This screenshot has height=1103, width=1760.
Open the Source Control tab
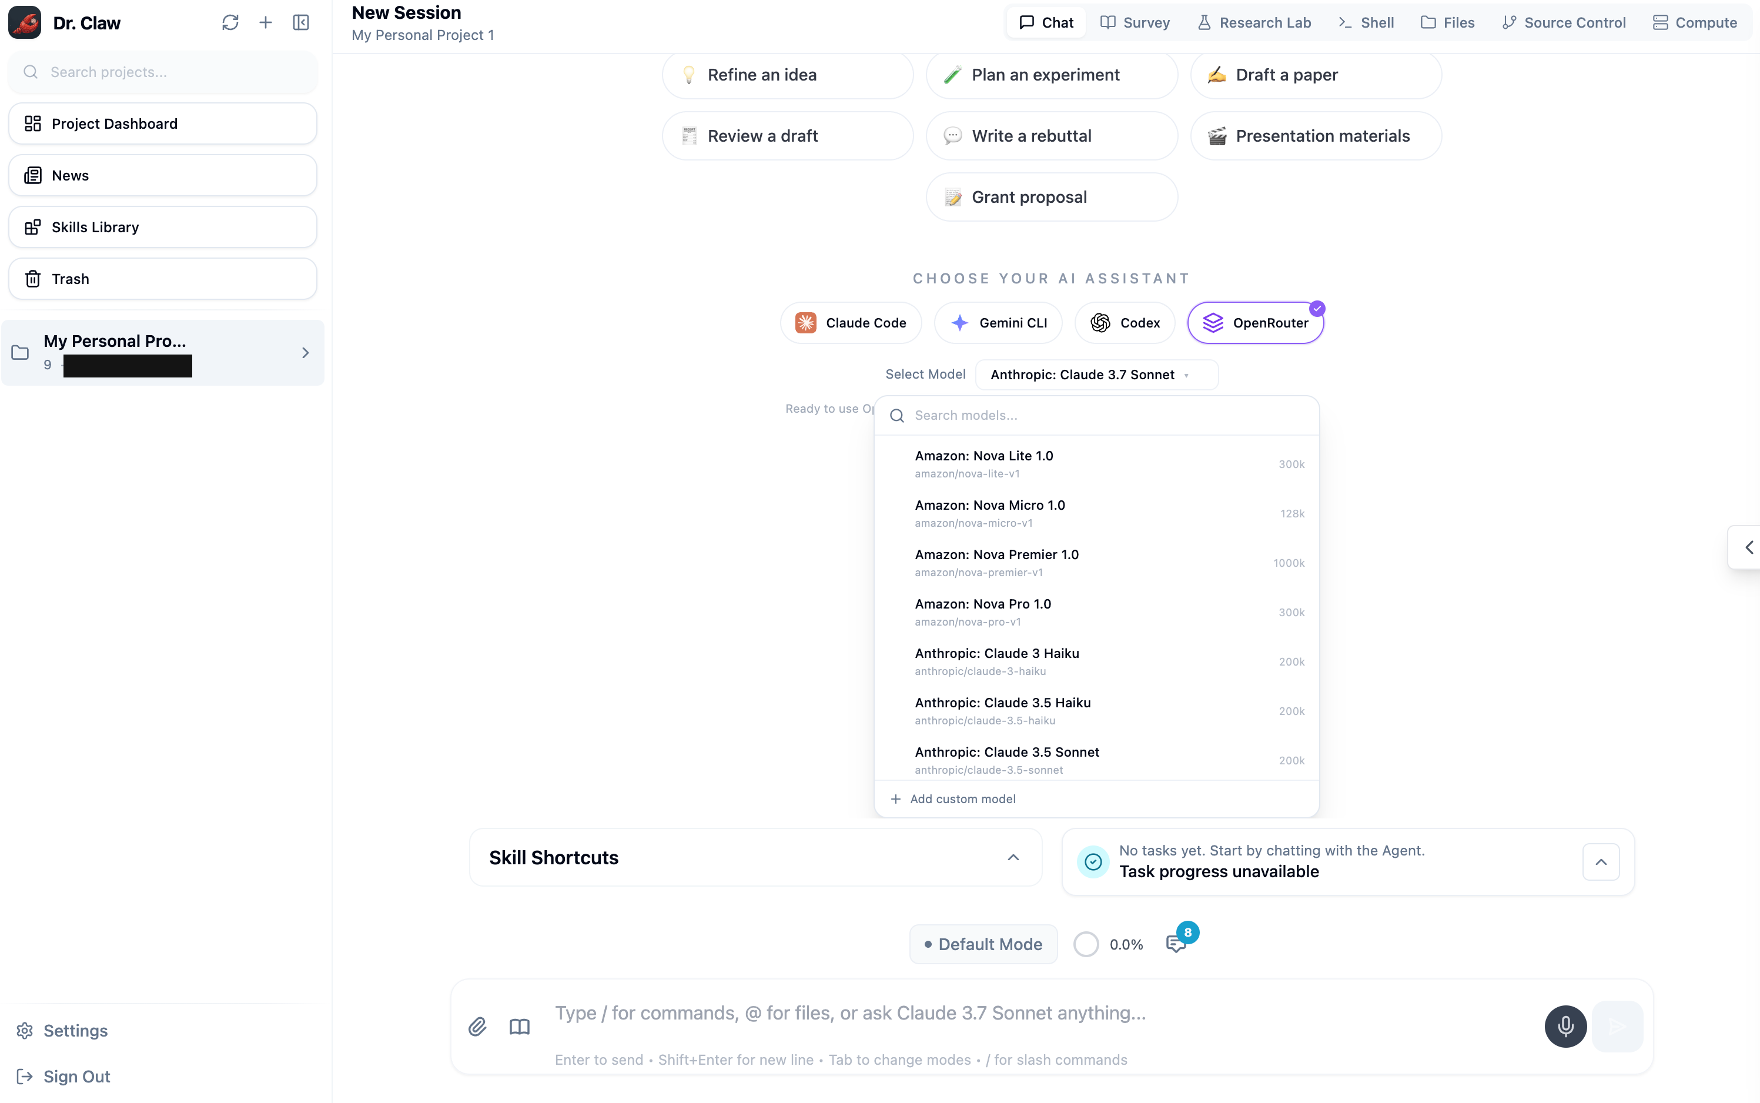tap(1564, 22)
